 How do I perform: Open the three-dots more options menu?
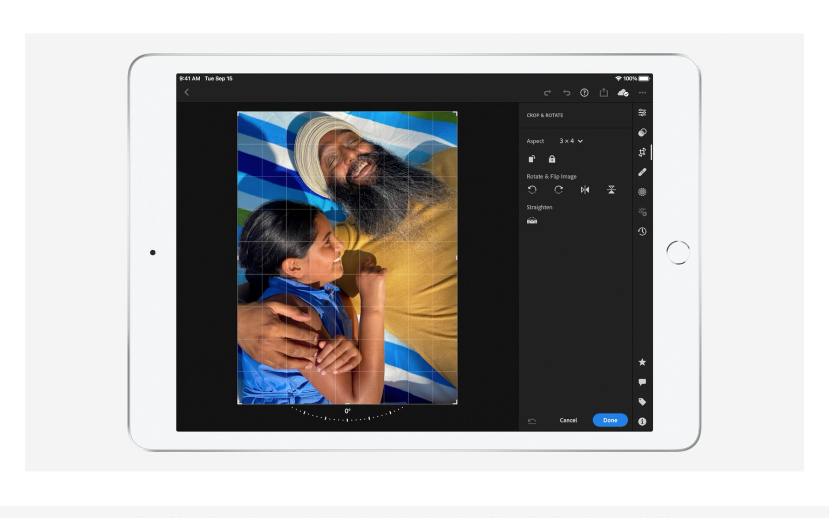pyautogui.click(x=642, y=93)
